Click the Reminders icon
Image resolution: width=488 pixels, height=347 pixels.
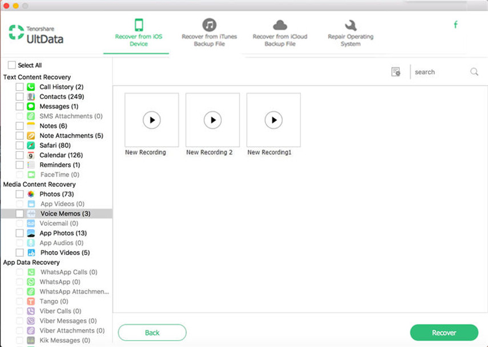coord(31,165)
